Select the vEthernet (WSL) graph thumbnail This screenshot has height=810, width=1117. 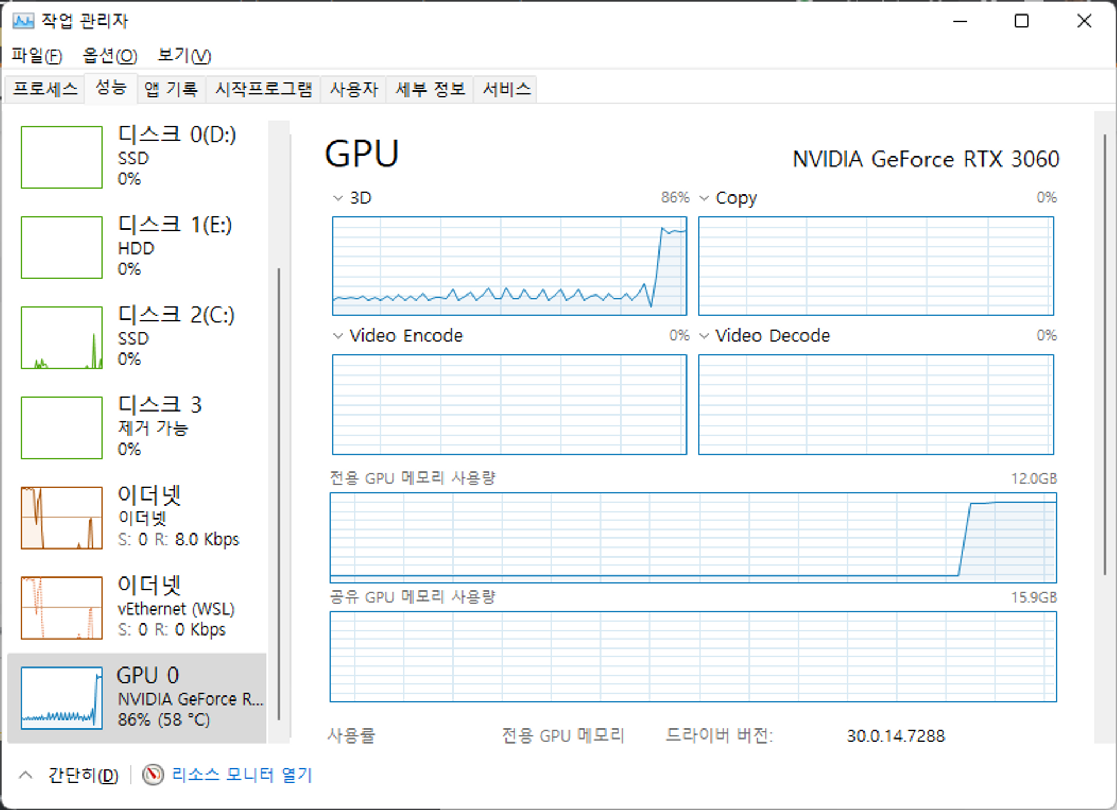point(61,608)
